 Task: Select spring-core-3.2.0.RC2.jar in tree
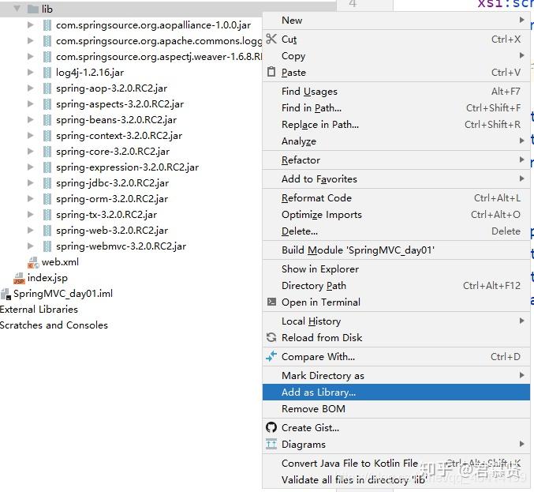click(112, 152)
